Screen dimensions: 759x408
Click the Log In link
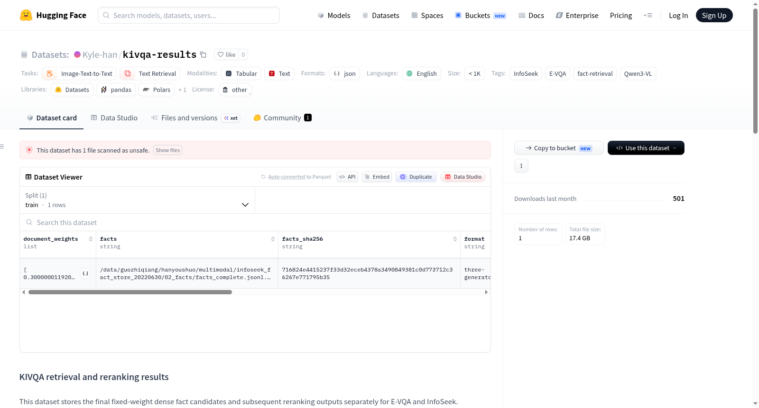pos(678,16)
